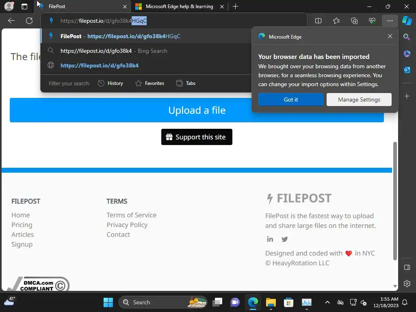Click Manage Settings button
This screenshot has height=312, width=416.
(x=359, y=100)
